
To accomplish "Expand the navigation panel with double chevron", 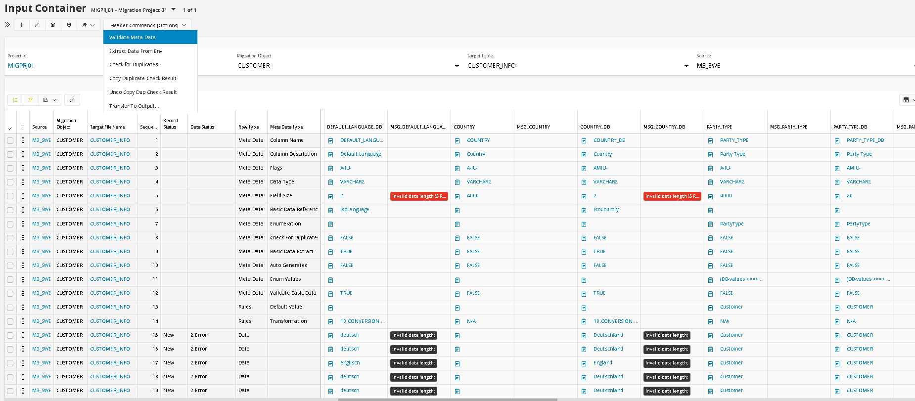I will tap(7, 25).
